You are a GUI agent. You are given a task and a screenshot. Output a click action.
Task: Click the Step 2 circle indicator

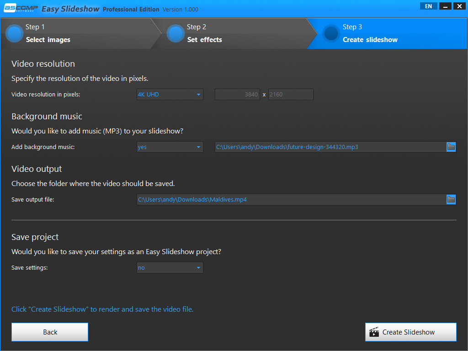[175, 33]
